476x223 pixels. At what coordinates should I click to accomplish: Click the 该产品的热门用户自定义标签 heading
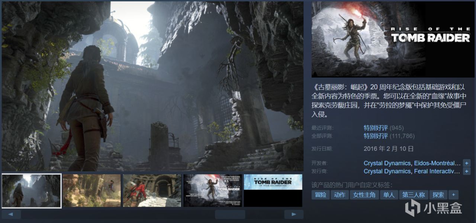(352, 185)
